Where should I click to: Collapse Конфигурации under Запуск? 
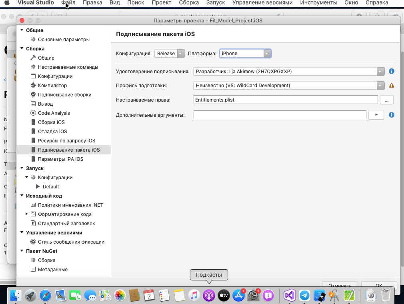click(26, 177)
